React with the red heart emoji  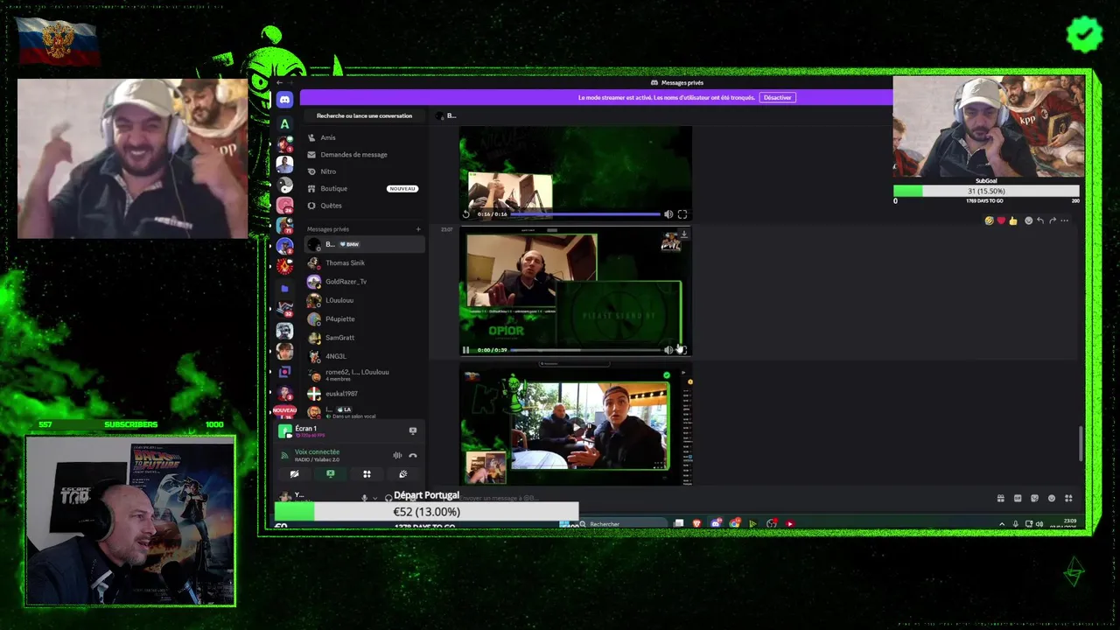point(1001,220)
